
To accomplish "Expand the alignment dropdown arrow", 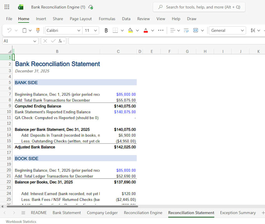I will click(178, 30).
